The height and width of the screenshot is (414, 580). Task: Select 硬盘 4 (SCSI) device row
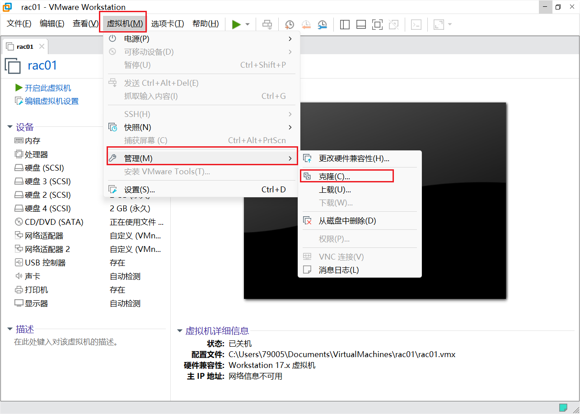coord(89,209)
